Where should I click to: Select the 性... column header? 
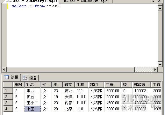(46, 85)
